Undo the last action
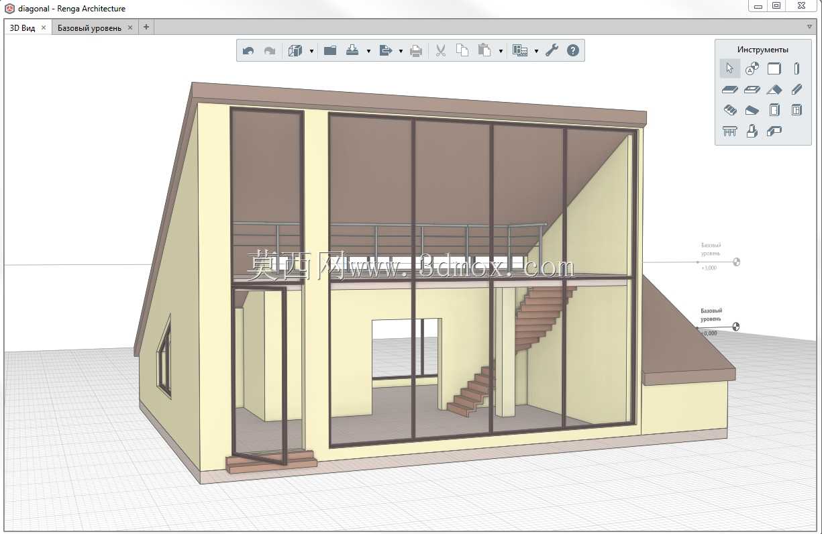 248,50
